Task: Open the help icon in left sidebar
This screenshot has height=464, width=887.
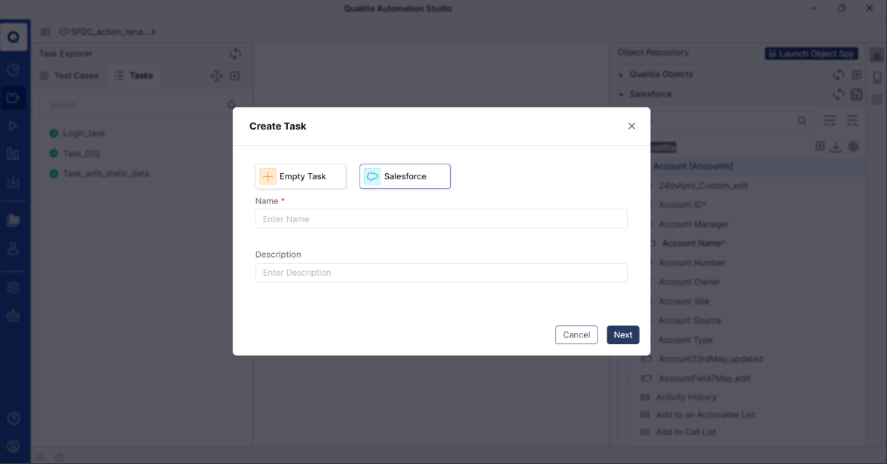Action: click(x=13, y=419)
